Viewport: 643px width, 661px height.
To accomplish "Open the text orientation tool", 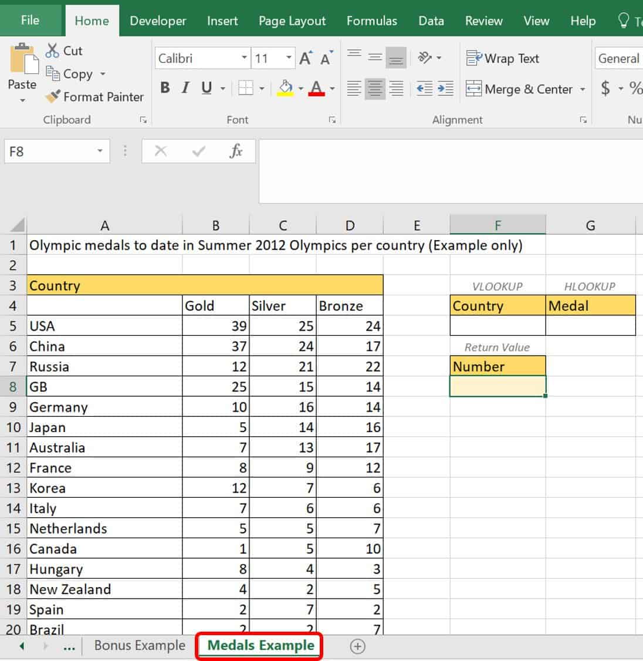I will [x=425, y=58].
